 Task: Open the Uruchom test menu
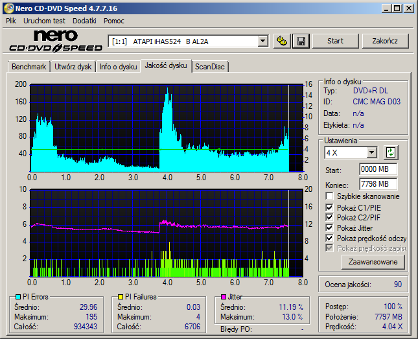tap(44, 21)
